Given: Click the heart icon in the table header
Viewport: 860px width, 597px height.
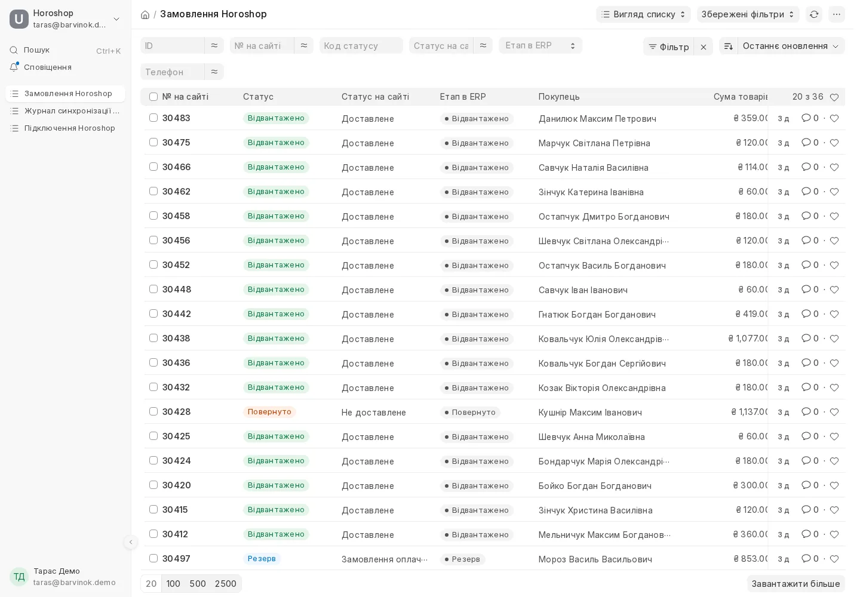Looking at the screenshot, I should pos(834,97).
